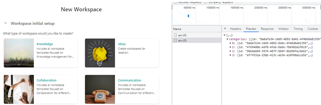This screenshot has height=105, width=321.
Task: Expand categories item 3
Action: [230, 55]
